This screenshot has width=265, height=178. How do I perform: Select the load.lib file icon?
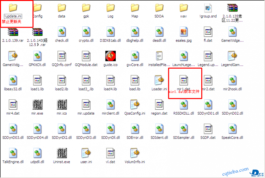135,80
